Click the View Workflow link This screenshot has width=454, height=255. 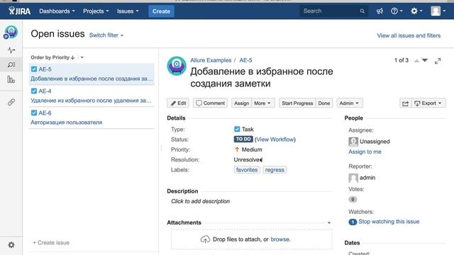pos(275,140)
